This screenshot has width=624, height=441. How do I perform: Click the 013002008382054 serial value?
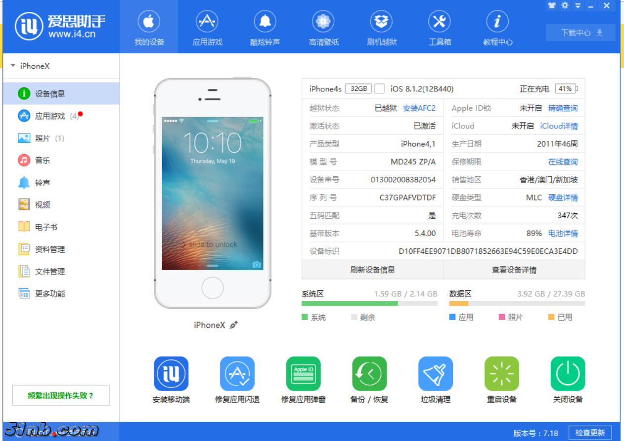tap(403, 180)
